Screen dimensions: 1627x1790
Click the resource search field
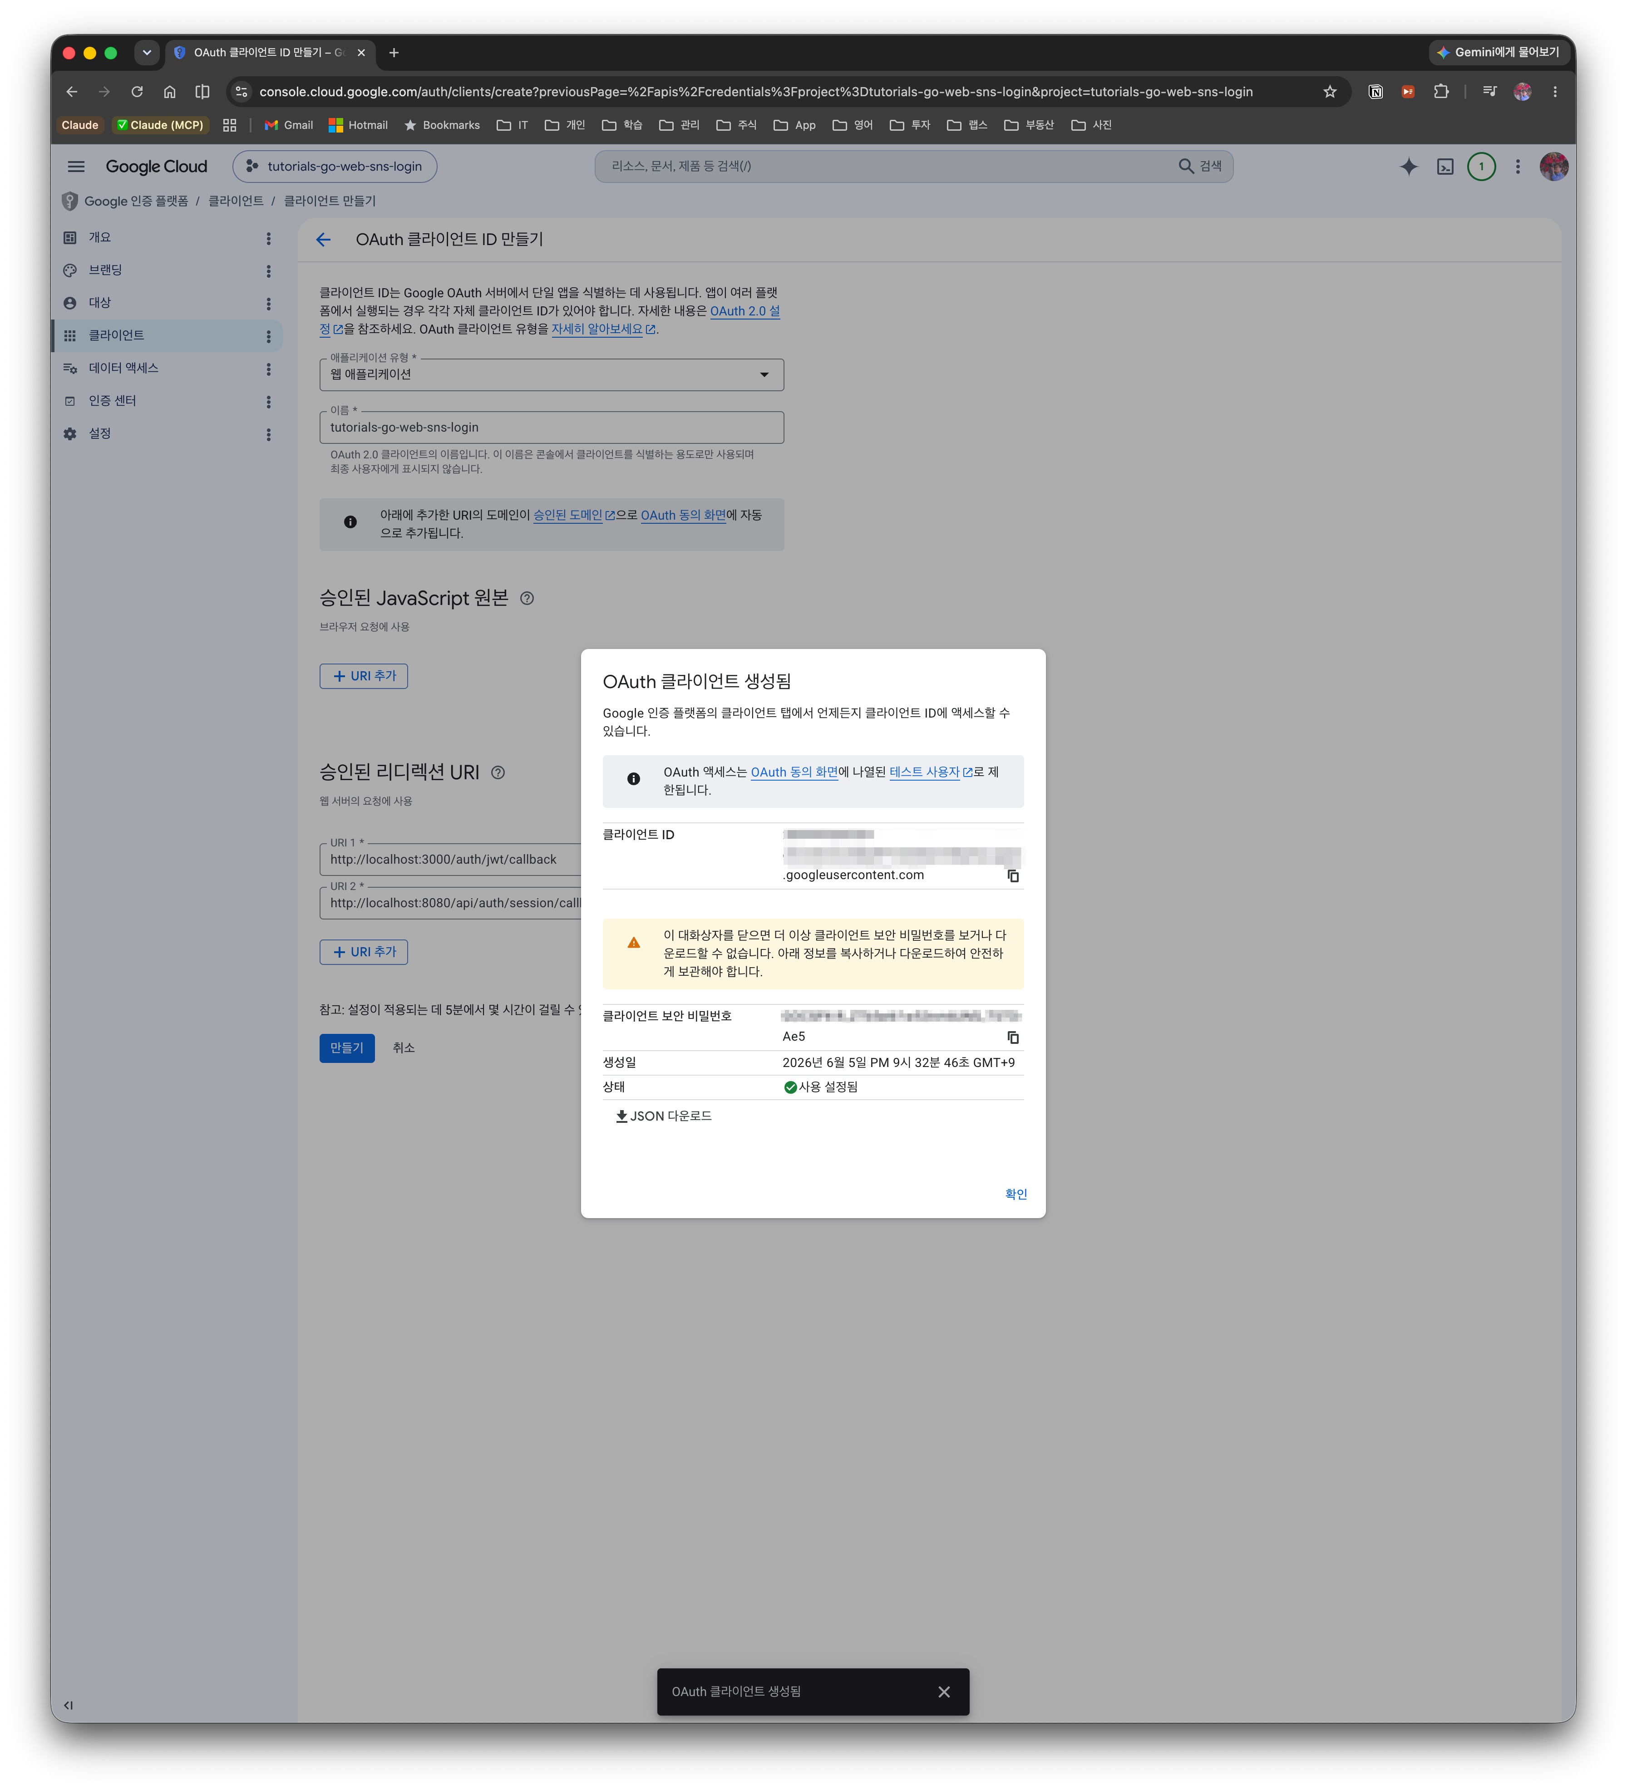[888, 167]
